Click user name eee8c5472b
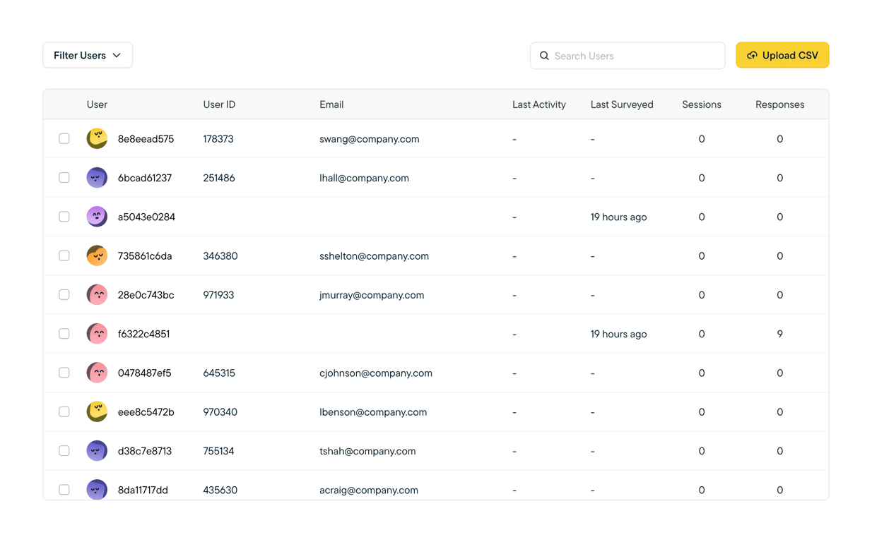 (146, 411)
